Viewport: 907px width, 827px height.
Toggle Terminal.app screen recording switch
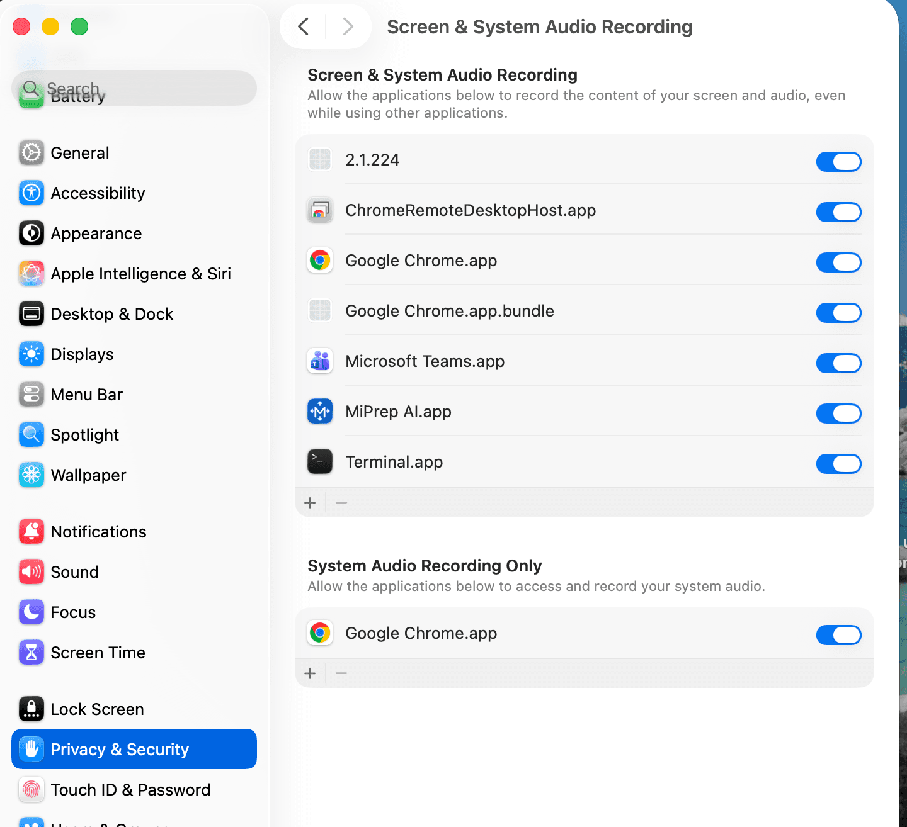[x=839, y=464]
